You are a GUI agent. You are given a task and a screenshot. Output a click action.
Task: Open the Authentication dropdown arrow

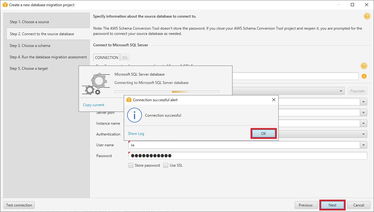tap(364, 134)
